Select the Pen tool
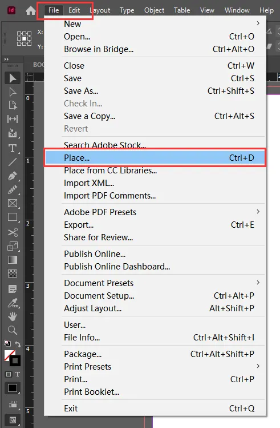The image size is (280, 428). pos(12,176)
